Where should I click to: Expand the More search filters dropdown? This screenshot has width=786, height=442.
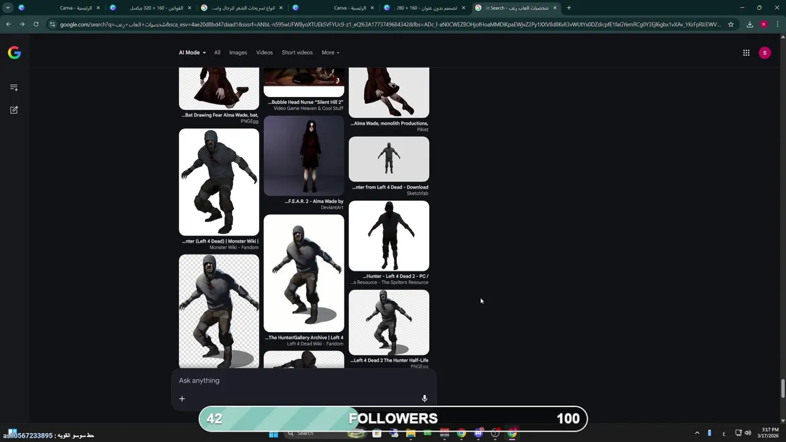[x=330, y=53]
